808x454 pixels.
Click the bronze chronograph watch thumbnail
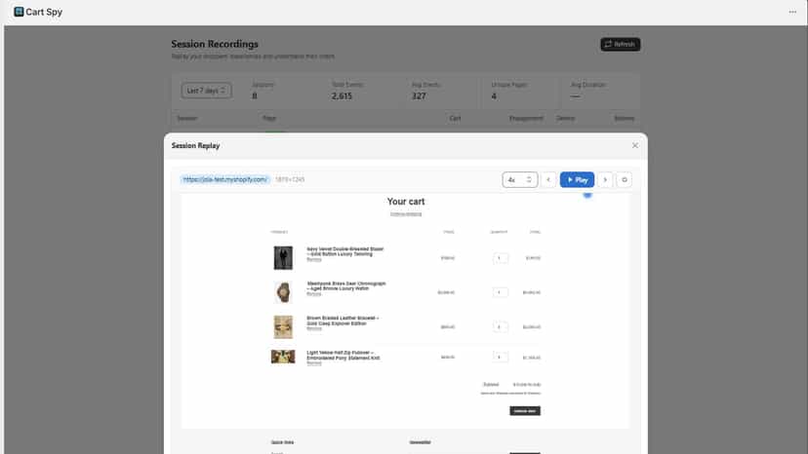click(x=283, y=292)
